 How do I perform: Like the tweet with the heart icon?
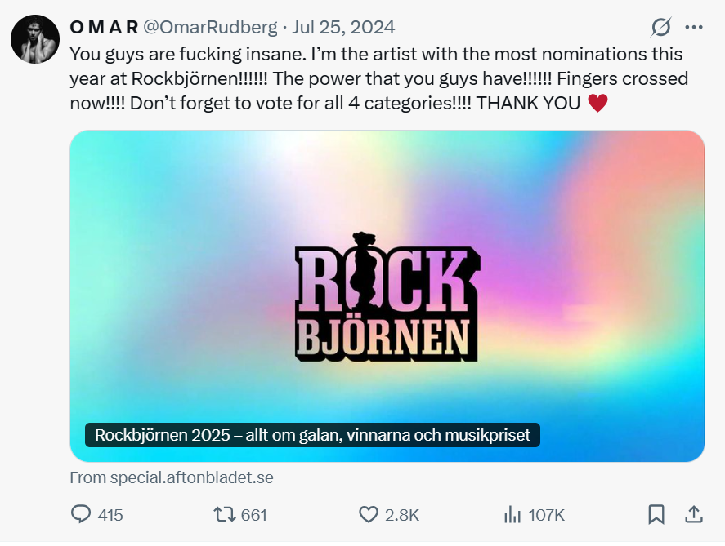(369, 514)
